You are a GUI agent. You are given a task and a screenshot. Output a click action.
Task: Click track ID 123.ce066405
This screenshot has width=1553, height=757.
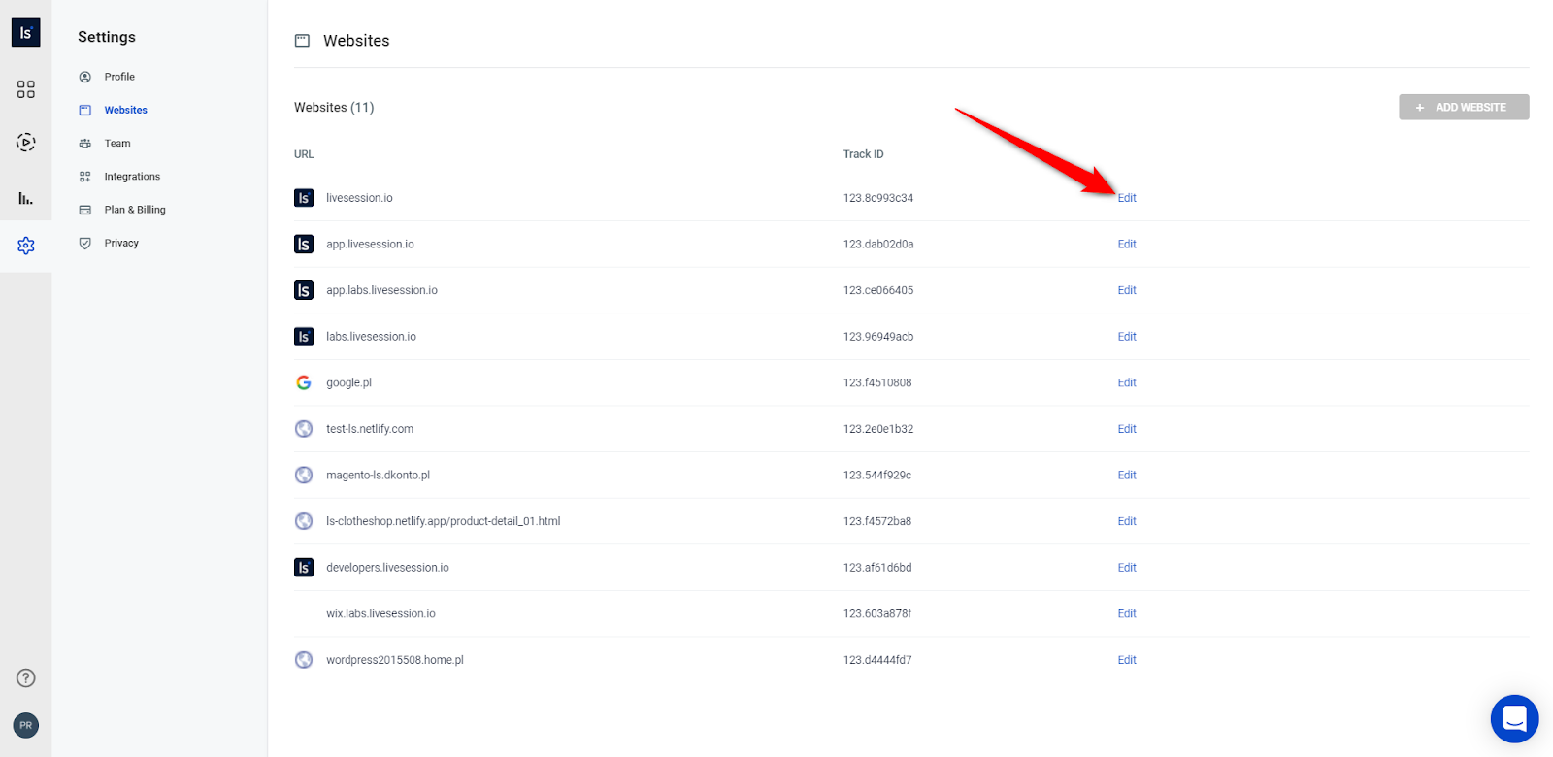[878, 290]
